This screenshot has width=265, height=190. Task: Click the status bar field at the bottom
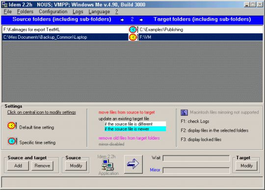pos(132,182)
